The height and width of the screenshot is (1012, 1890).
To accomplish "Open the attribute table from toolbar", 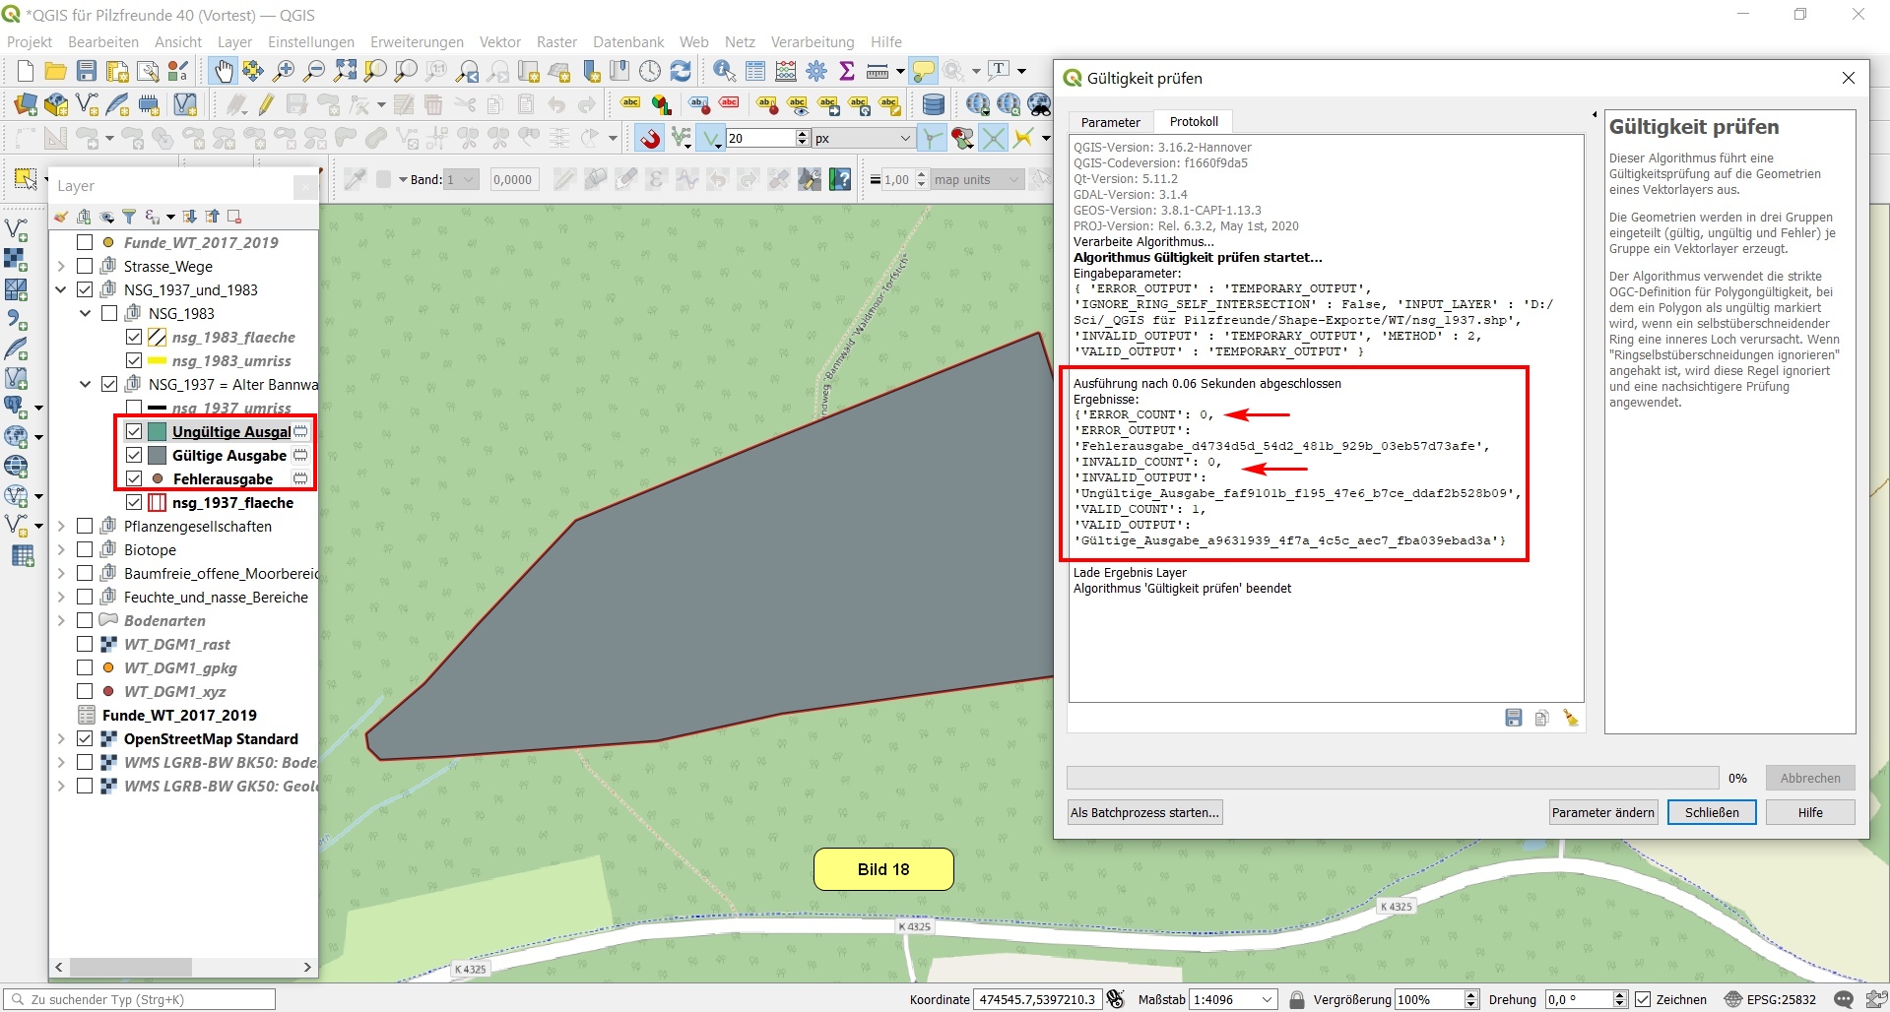I will pyautogui.click(x=755, y=71).
